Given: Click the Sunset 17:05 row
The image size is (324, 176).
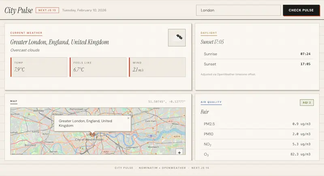Looking at the screenshot, I should (x=257, y=64).
